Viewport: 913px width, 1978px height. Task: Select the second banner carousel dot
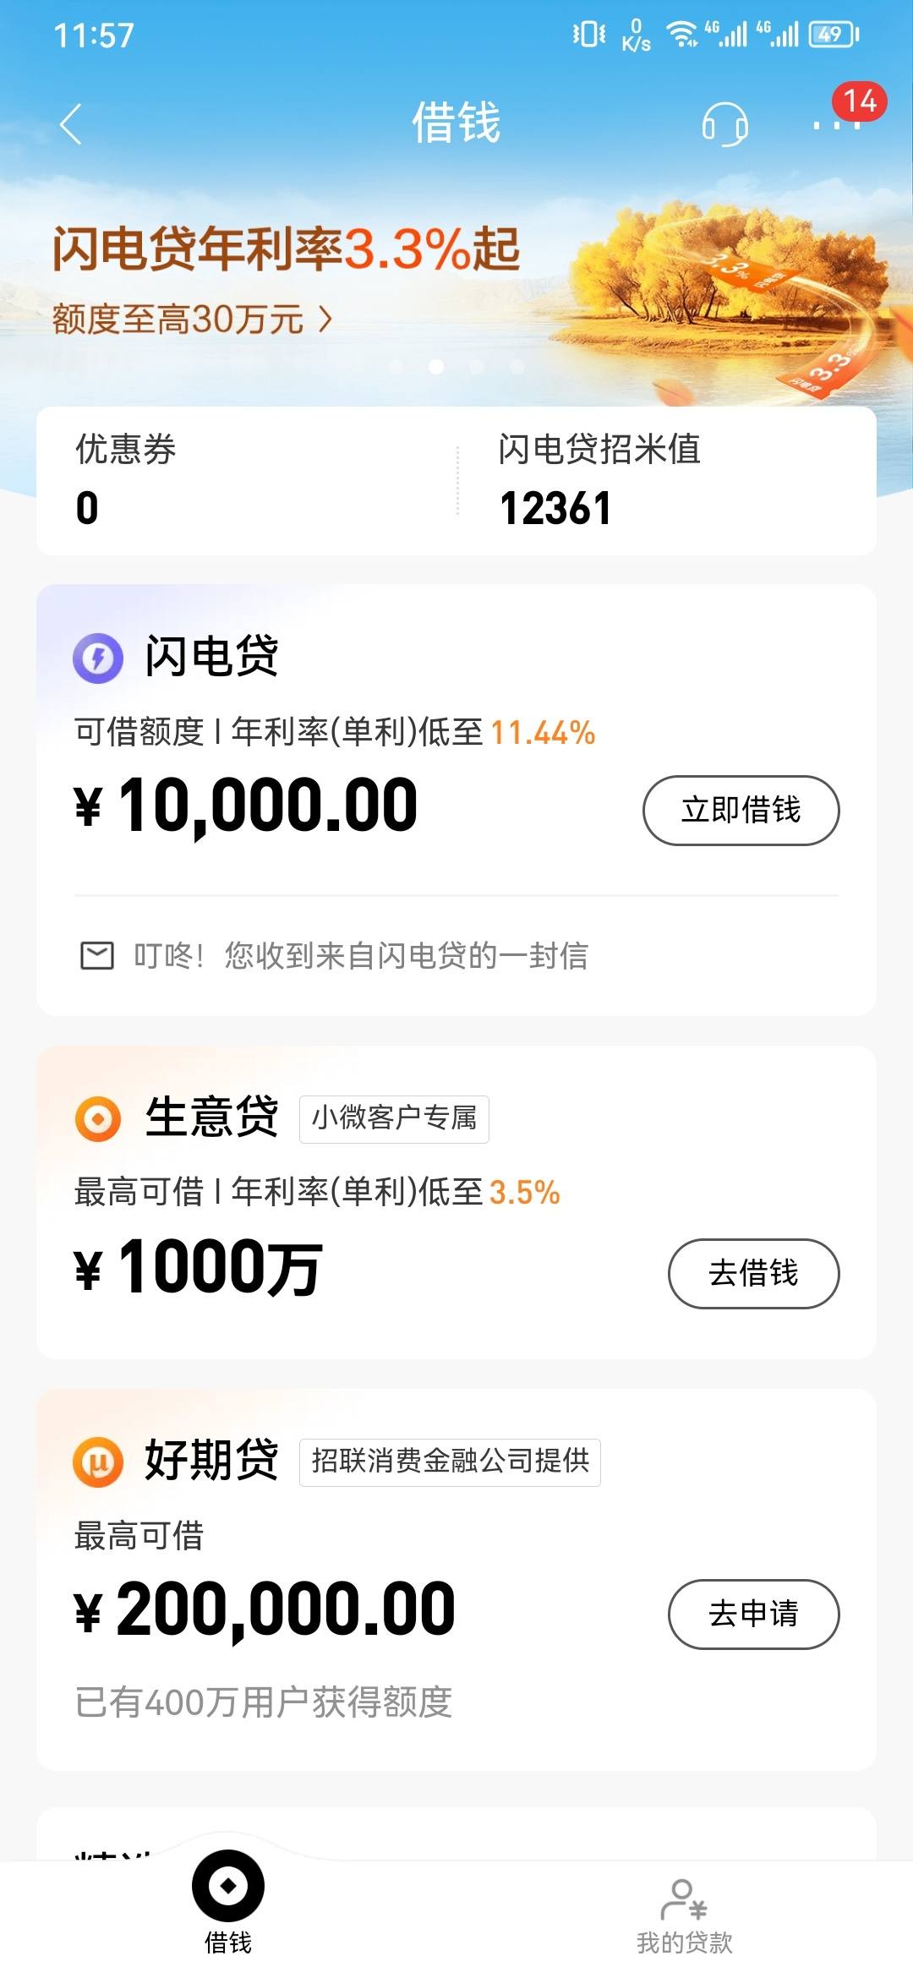coord(436,367)
